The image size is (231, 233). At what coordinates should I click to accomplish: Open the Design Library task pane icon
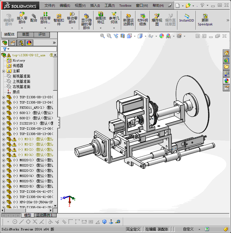pyautogui.click(x=226, y=60)
